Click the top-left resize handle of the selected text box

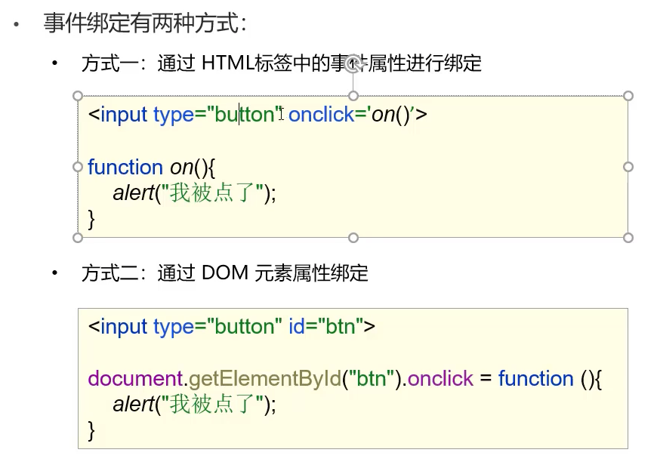tap(78, 96)
